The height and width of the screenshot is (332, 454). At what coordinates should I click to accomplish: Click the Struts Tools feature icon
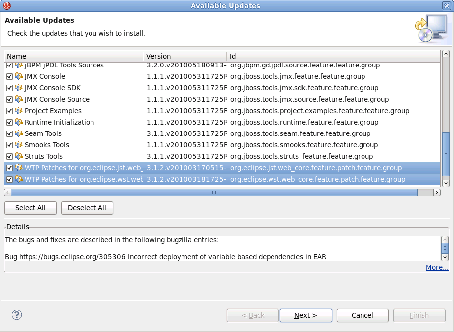[19, 156]
